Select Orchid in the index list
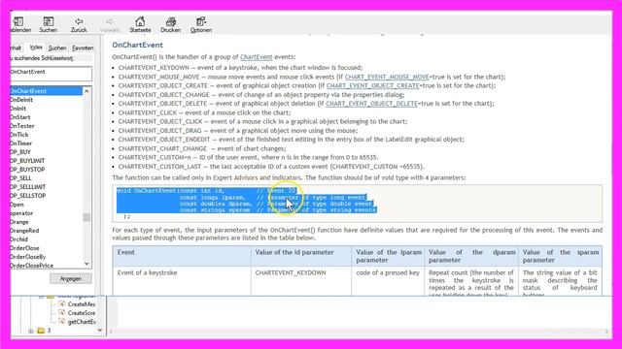Image resolution: width=622 pixels, height=349 pixels. (19, 239)
